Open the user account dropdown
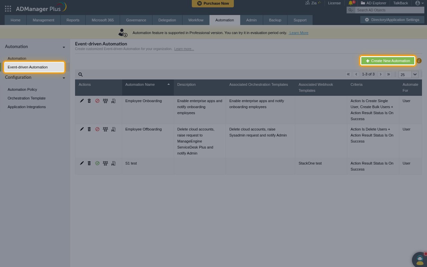 (x=419, y=3)
